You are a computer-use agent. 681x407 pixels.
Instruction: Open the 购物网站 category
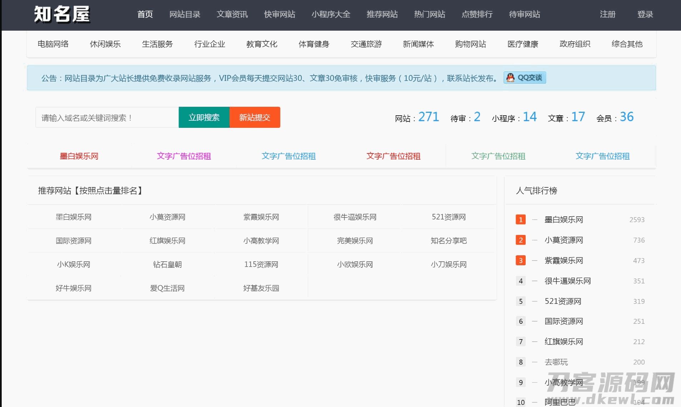point(470,44)
